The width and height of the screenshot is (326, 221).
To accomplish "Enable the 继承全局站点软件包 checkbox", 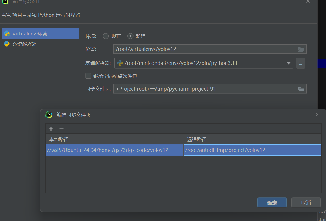I will coord(88,76).
